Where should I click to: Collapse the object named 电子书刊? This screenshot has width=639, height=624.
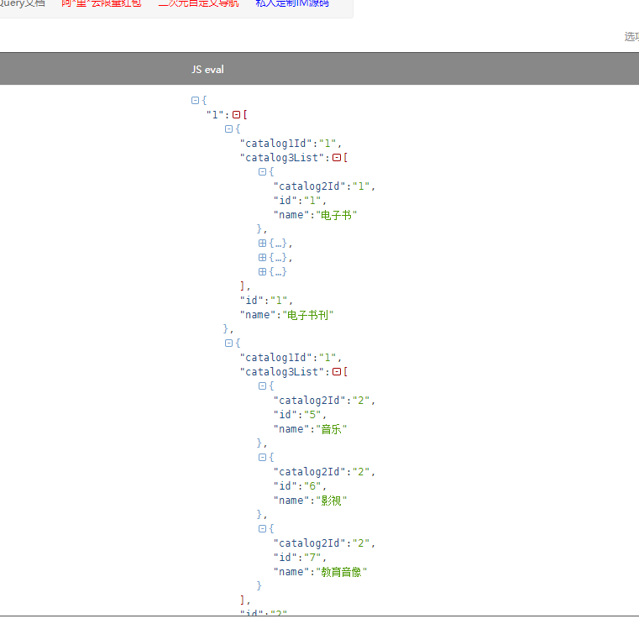pos(228,128)
